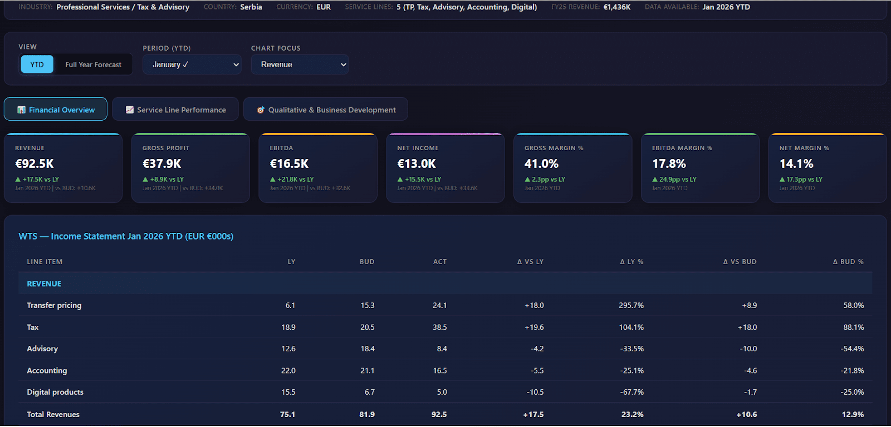The height and width of the screenshot is (427, 891).
Task: Click the EBITDA Margin % KPI card value
Action: pyautogui.click(x=669, y=164)
